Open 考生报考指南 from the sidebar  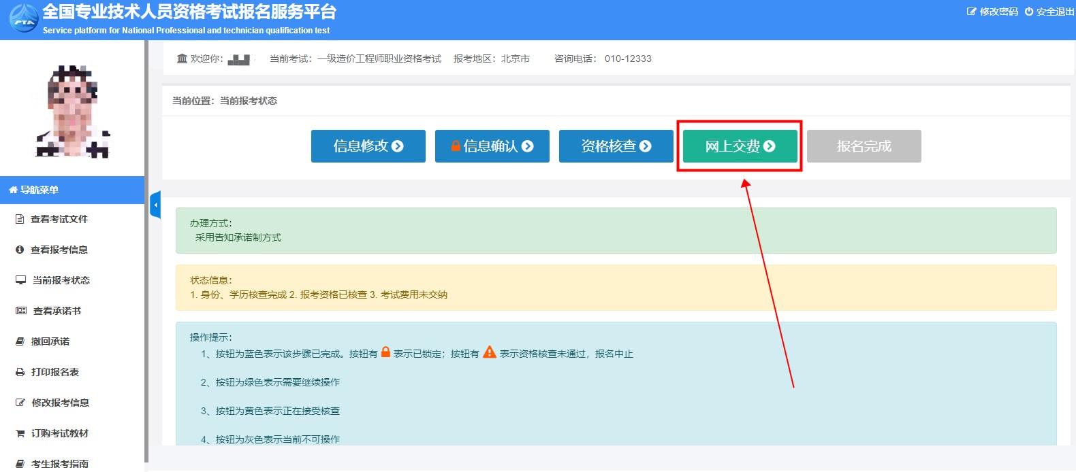click(x=59, y=464)
